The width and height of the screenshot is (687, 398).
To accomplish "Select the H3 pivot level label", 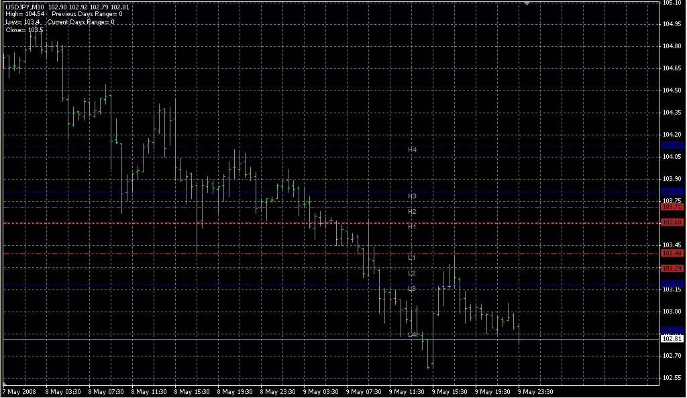I will (x=413, y=196).
